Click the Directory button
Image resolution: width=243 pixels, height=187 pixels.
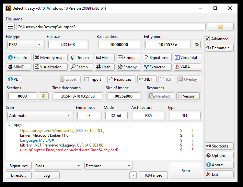(19, 175)
